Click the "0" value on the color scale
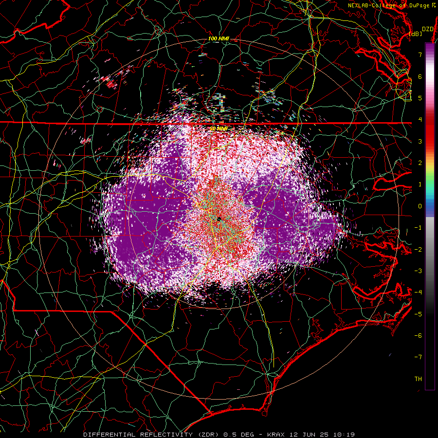 (420, 206)
